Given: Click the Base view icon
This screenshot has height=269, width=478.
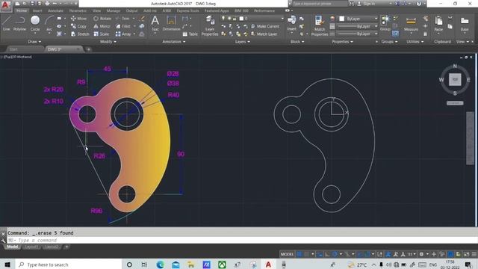Looking at the screenshot, I should [465, 23].
